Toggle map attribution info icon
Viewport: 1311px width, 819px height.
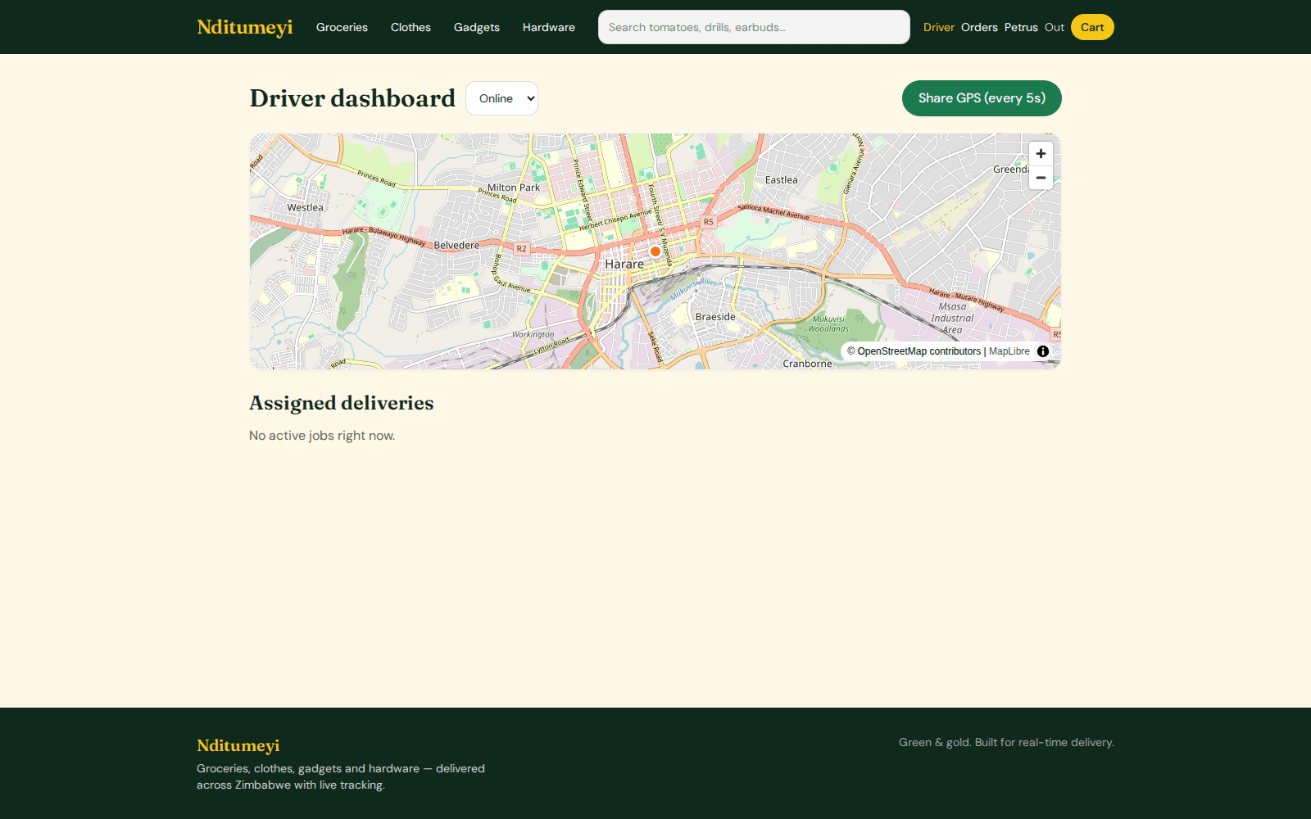point(1043,351)
